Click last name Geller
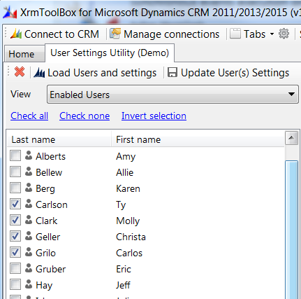301x299 pixels. click(x=48, y=237)
